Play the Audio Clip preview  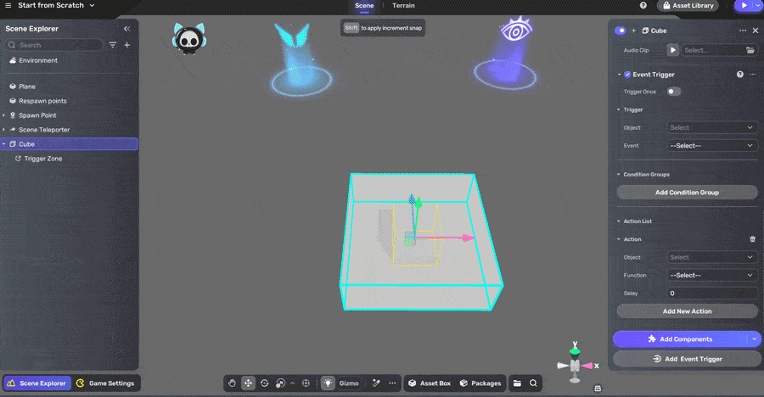tap(673, 50)
